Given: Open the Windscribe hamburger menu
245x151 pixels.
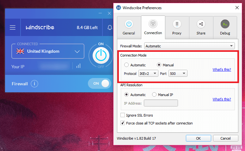Looking at the screenshot, I should coord(13,27).
